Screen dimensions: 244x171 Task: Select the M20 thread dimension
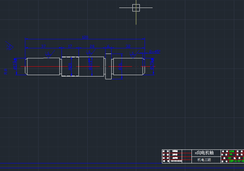pos(70,66)
